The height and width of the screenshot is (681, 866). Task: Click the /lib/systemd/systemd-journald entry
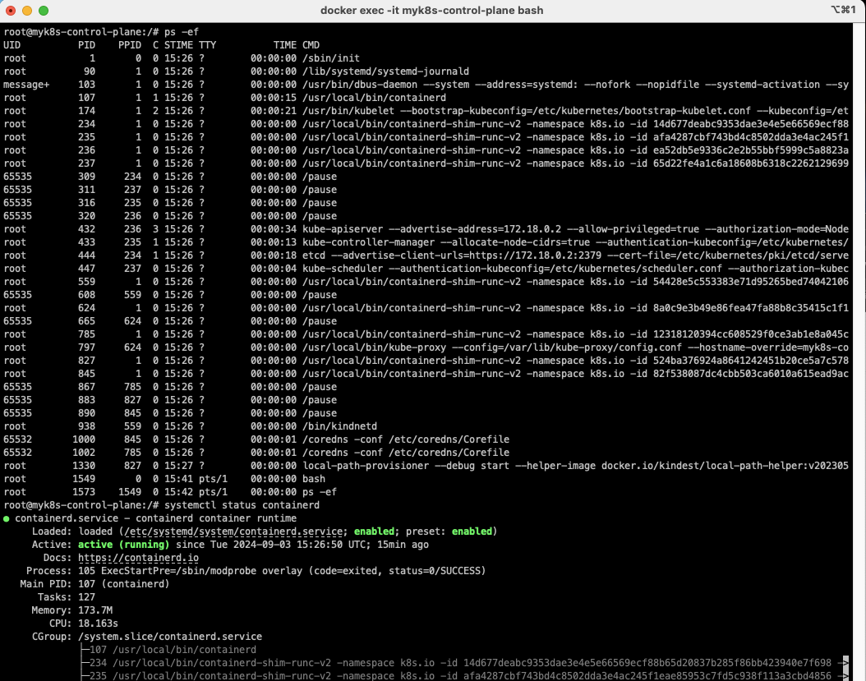click(385, 71)
